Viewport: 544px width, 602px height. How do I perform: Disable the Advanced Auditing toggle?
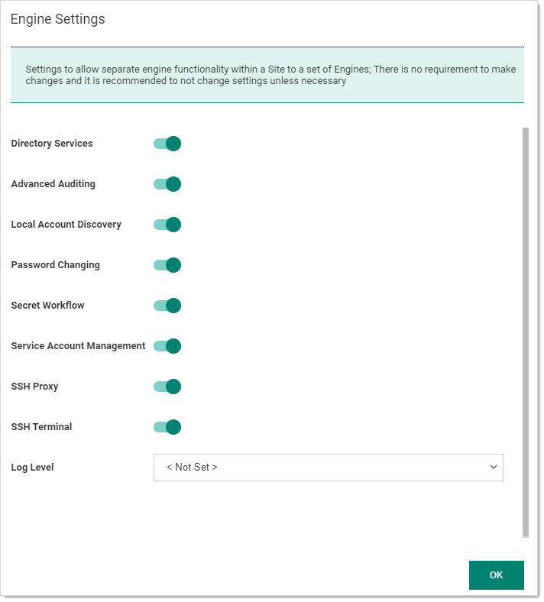click(167, 184)
